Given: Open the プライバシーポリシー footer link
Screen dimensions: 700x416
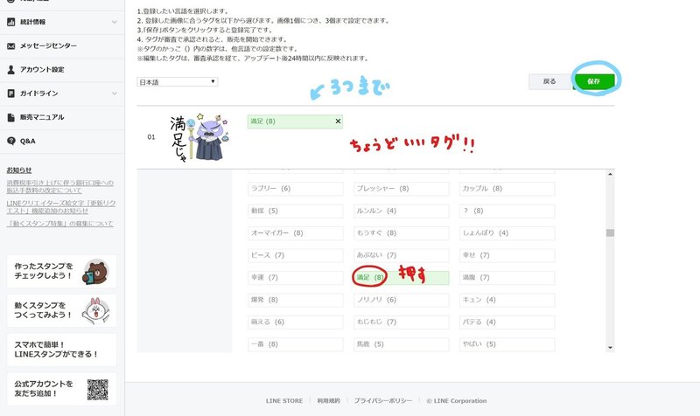Looking at the screenshot, I should tap(383, 401).
